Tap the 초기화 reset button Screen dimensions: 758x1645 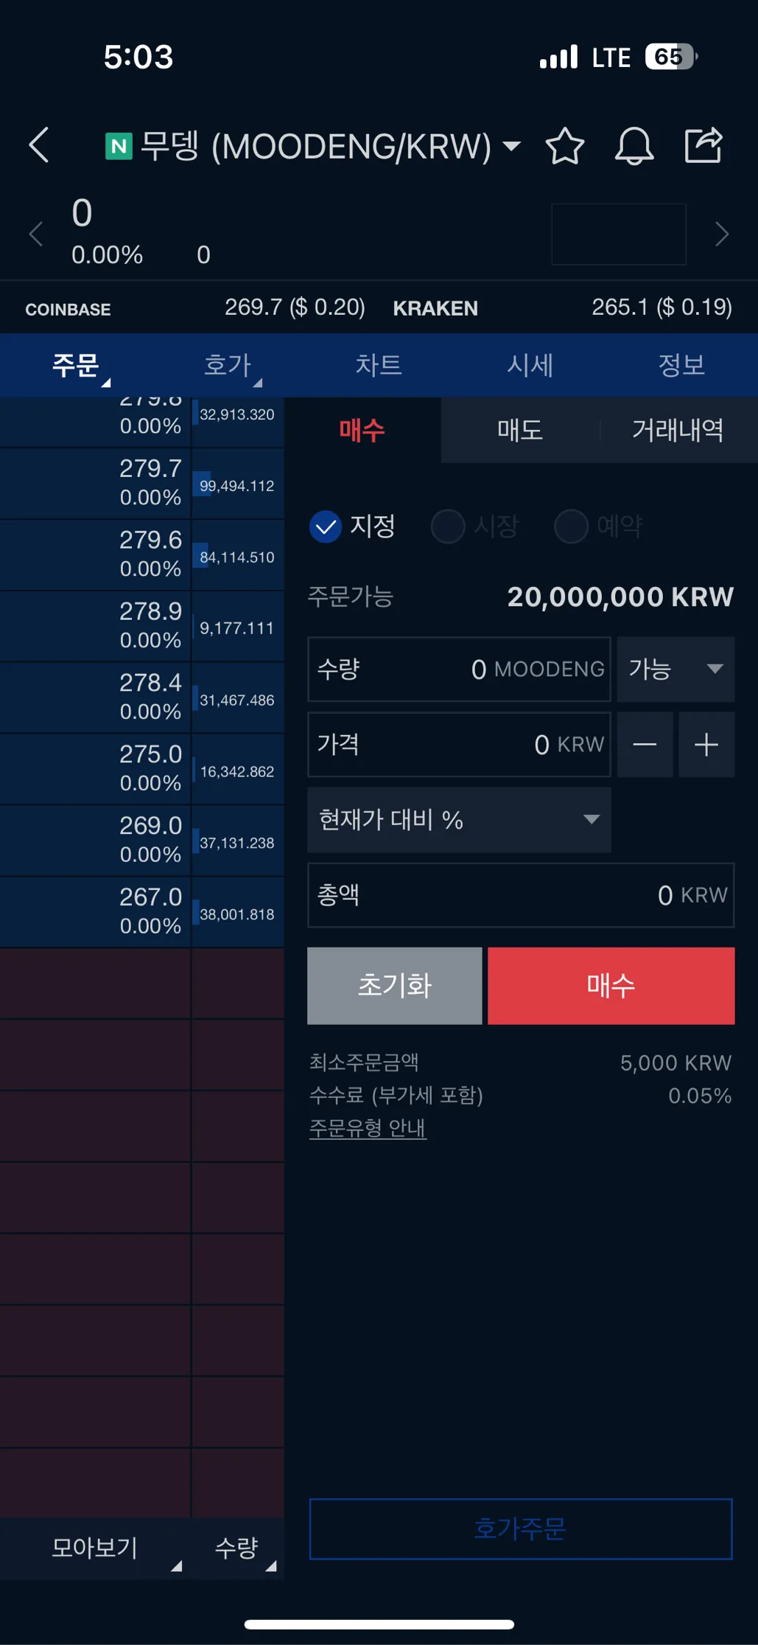(395, 986)
